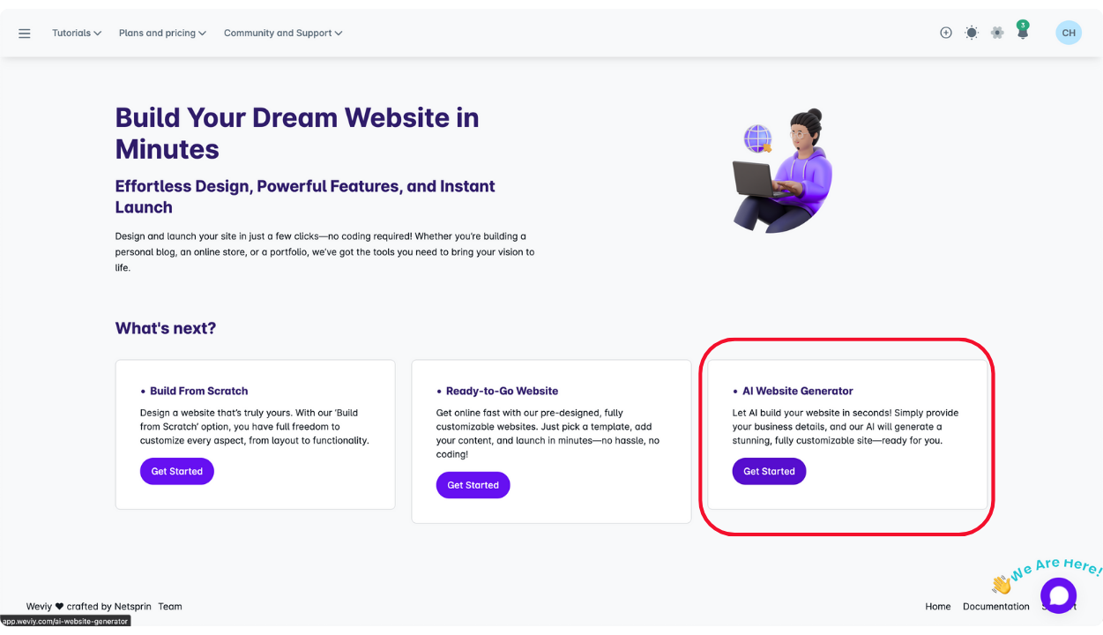
Task: Open notifications bell with badge 3
Action: point(1023,31)
